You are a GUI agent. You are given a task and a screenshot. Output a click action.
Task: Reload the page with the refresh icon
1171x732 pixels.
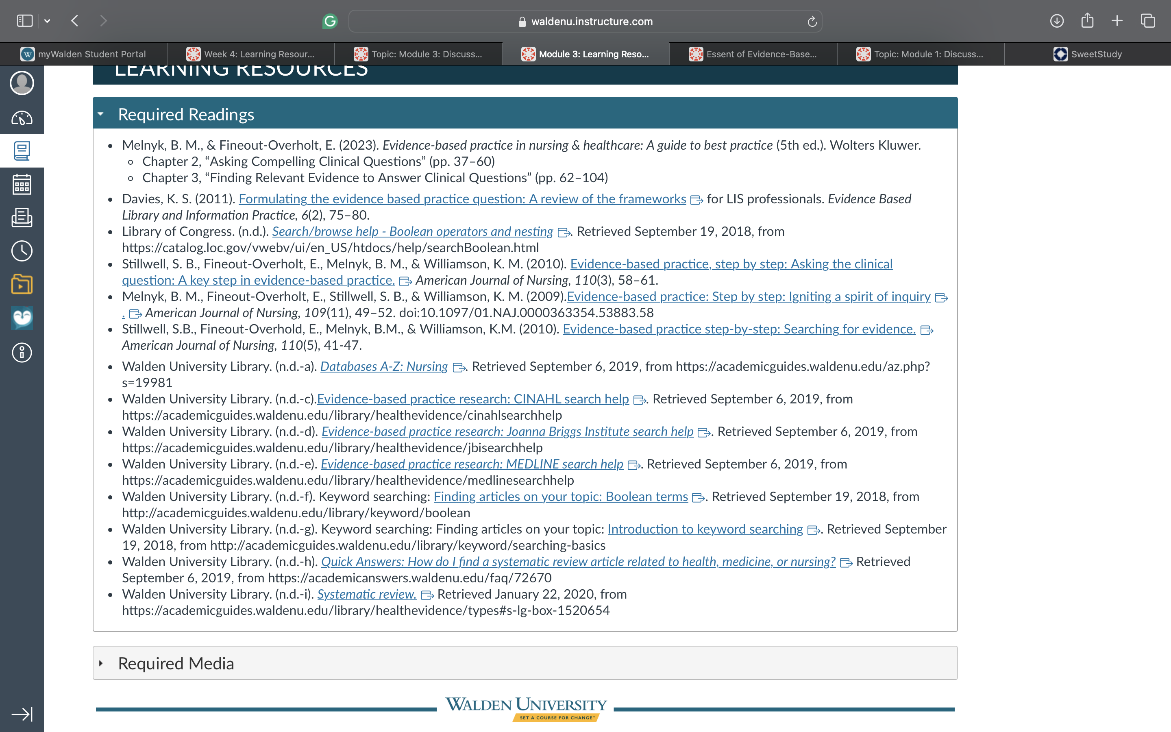click(812, 21)
